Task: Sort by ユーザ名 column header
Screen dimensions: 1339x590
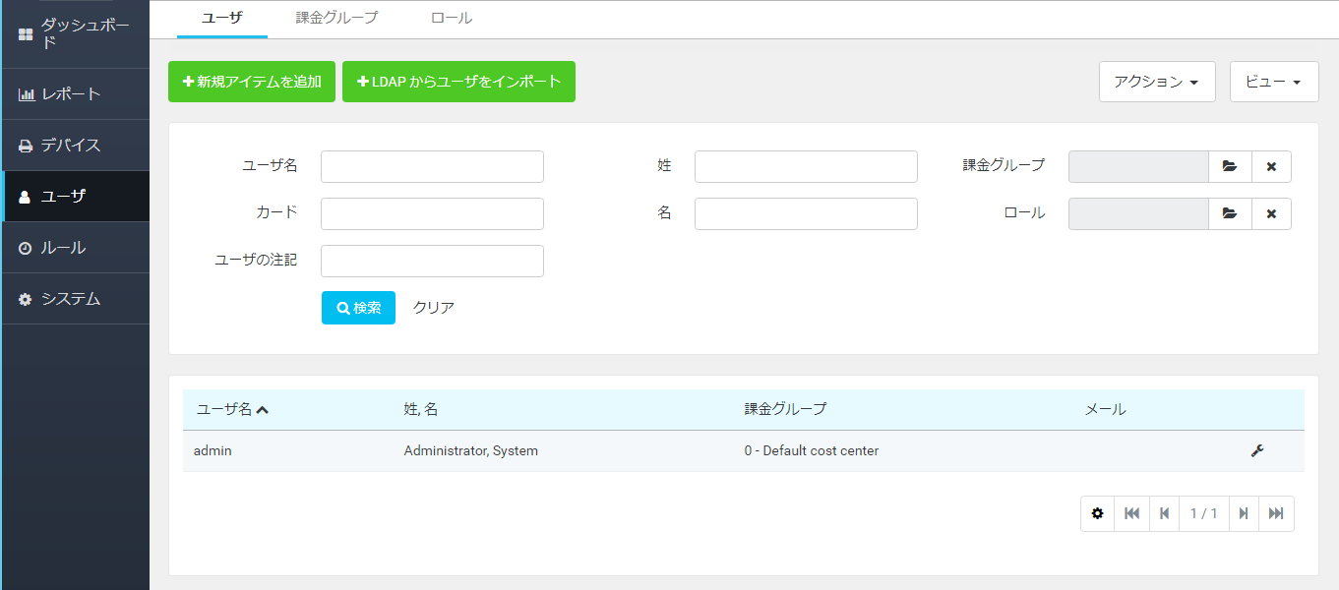Action: pyautogui.click(x=232, y=409)
